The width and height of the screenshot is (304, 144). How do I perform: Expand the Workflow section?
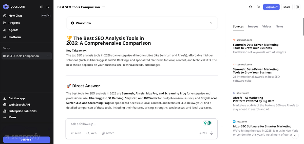point(211,23)
